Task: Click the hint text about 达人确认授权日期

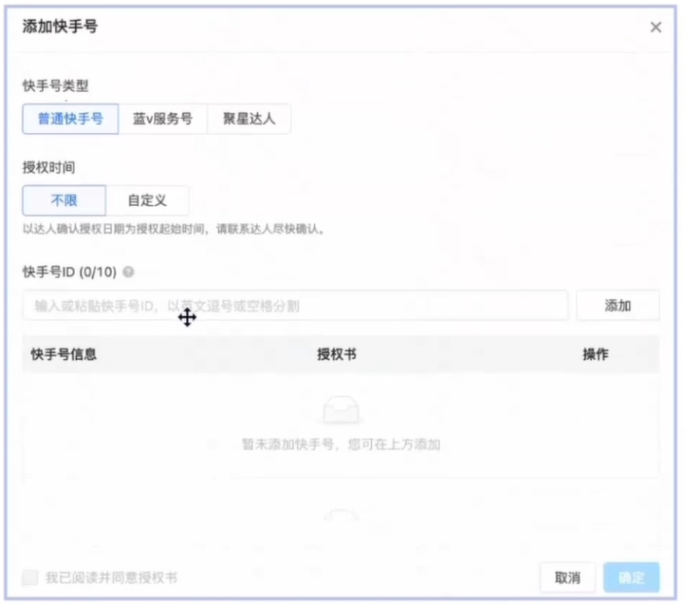Action: [175, 229]
